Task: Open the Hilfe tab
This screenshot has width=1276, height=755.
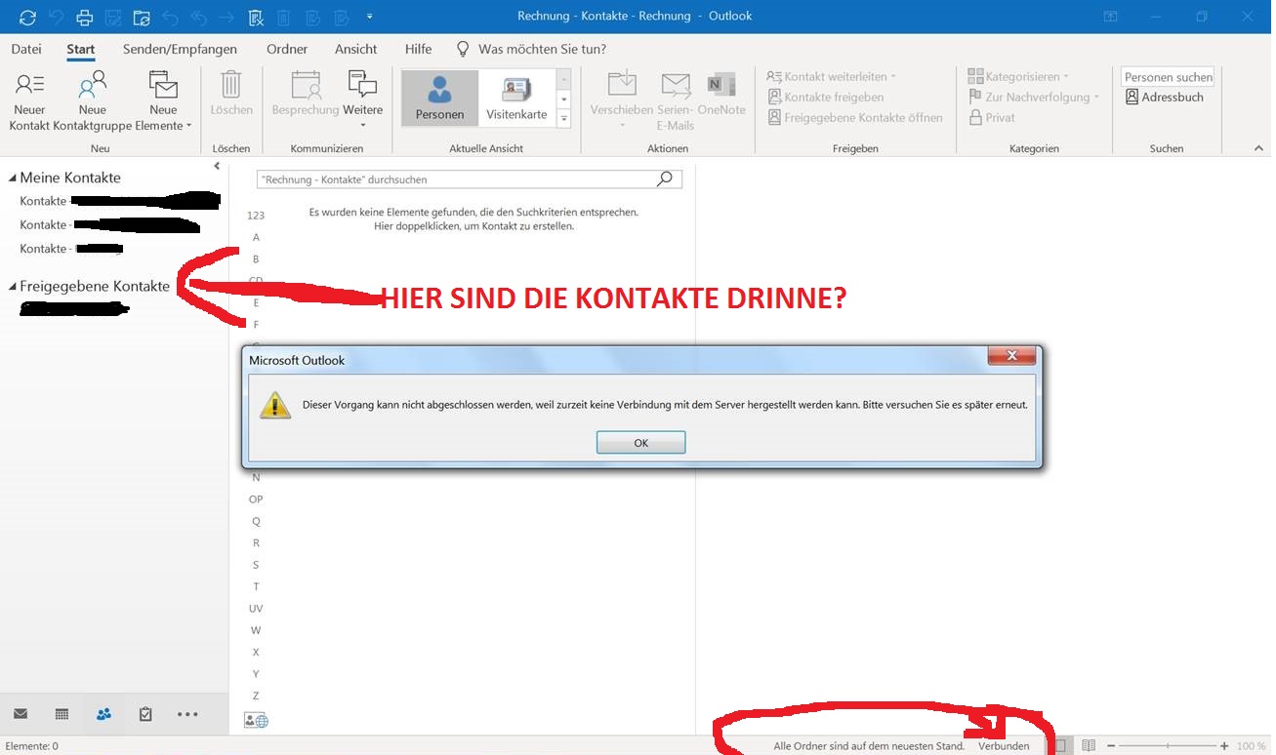Action: (x=418, y=49)
